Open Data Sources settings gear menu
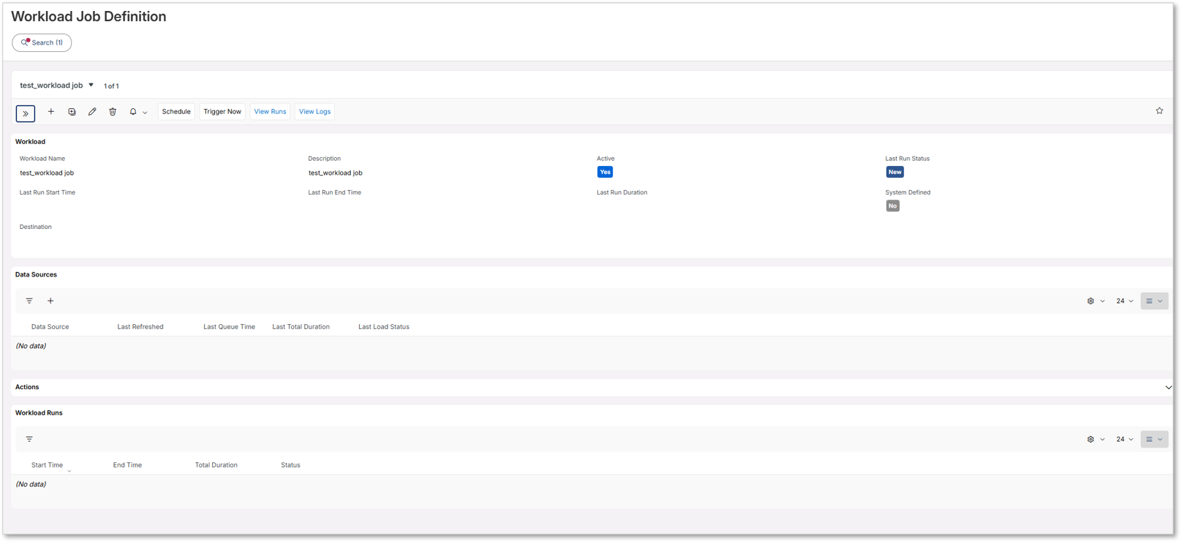Image resolution: width=1181 pixels, height=542 pixels. [x=1095, y=301]
